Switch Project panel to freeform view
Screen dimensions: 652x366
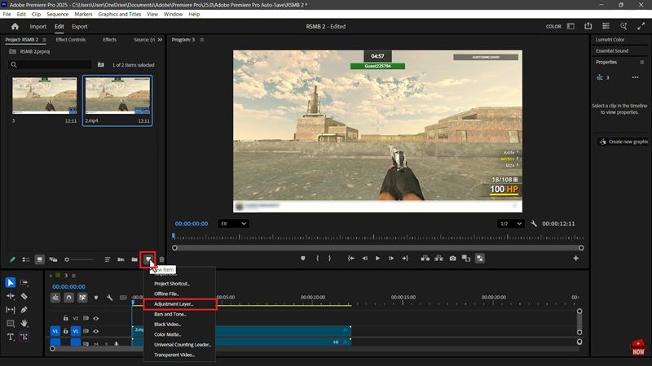[x=53, y=259]
